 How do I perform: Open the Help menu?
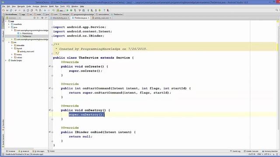click(x=82, y=7)
